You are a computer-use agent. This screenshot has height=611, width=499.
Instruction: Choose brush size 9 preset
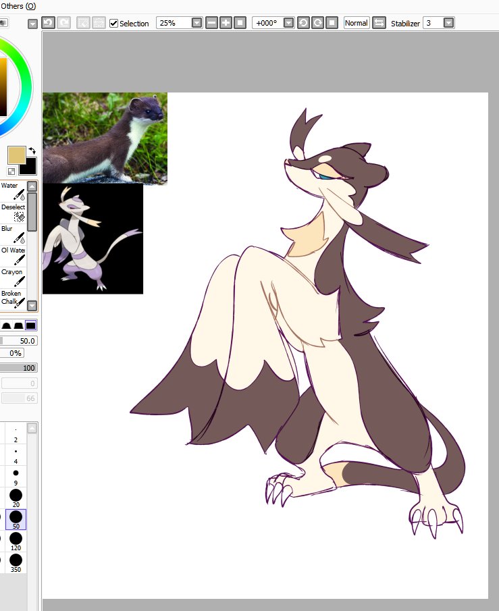click(16, 477)
